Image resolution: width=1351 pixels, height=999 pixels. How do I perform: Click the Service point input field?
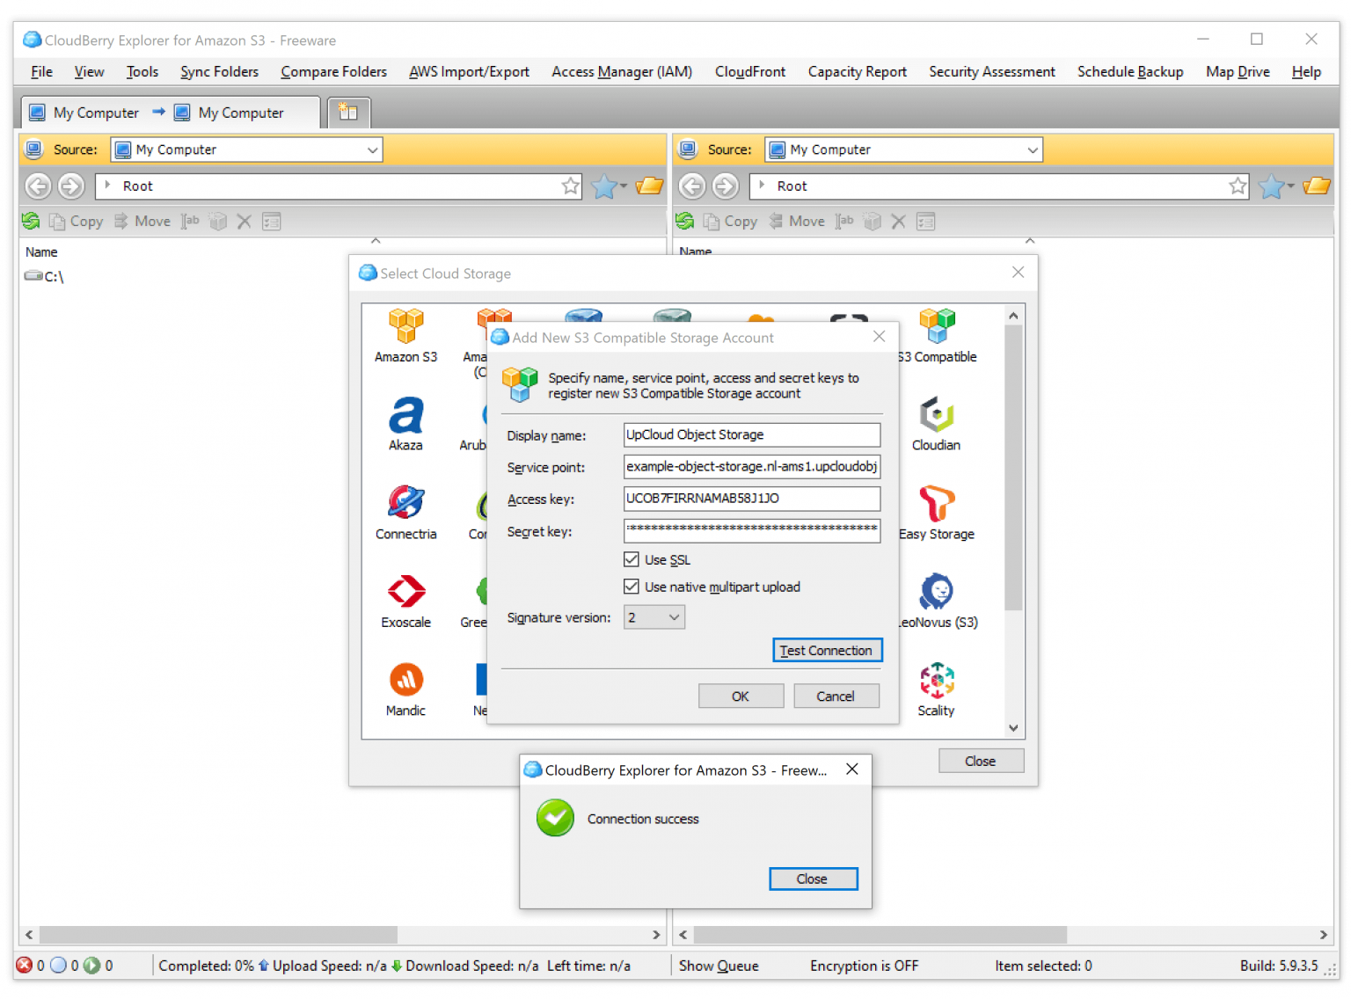[x=752, y=466]
